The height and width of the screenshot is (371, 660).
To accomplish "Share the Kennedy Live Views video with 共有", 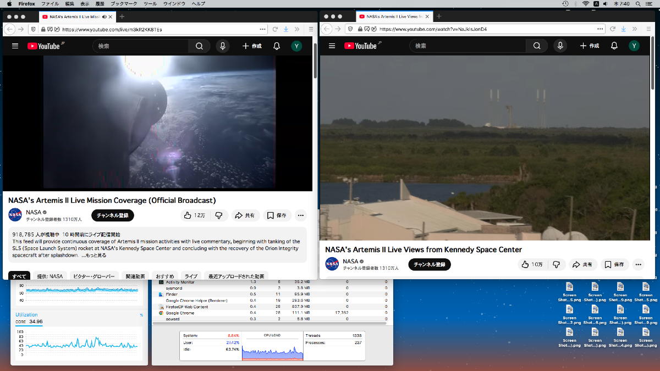I will coord(583,264).
